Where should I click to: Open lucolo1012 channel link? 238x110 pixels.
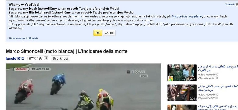15,58
